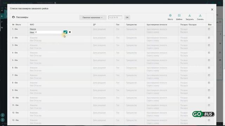Click Иванов surname in row 1
This screenshot has height=126, width=225.
tap(33, 29)
